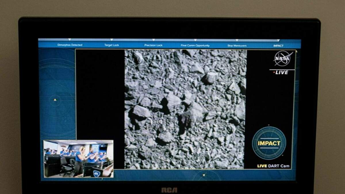The image size is (345, 194).
Task: Click the LIVE DART Cam caption
Action: pyautogui.click(x=273, y=166)
